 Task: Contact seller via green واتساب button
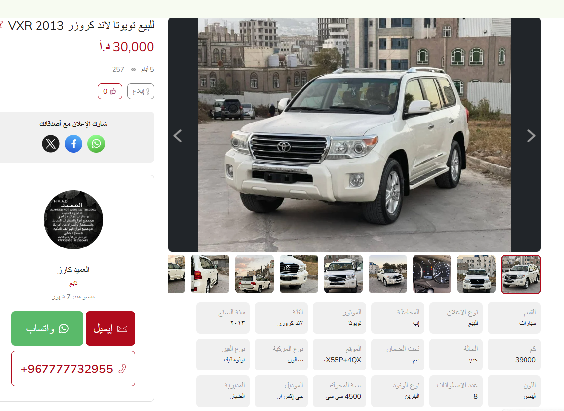47,329
